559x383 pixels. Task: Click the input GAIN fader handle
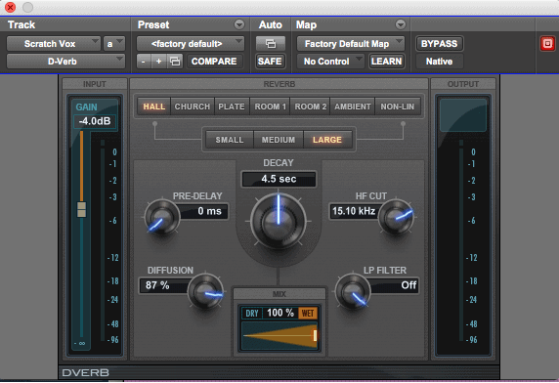click(82, 209)
